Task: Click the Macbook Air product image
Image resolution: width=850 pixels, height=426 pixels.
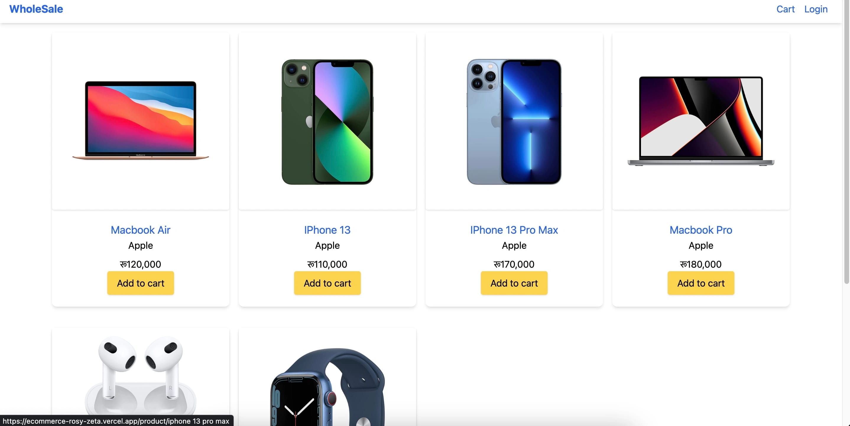Action: coord(141,121)
